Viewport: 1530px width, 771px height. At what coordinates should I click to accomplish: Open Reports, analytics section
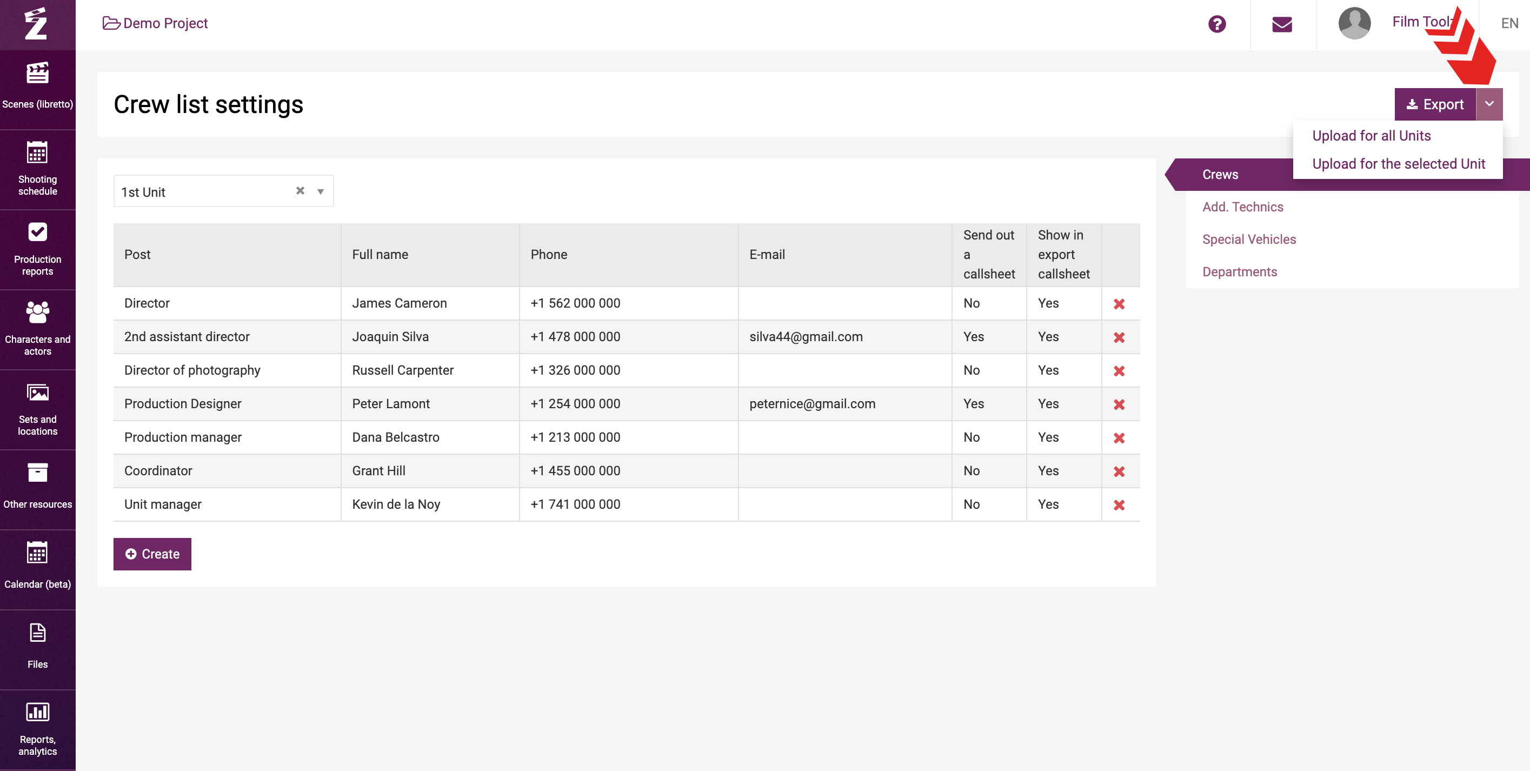click(37, 729)
